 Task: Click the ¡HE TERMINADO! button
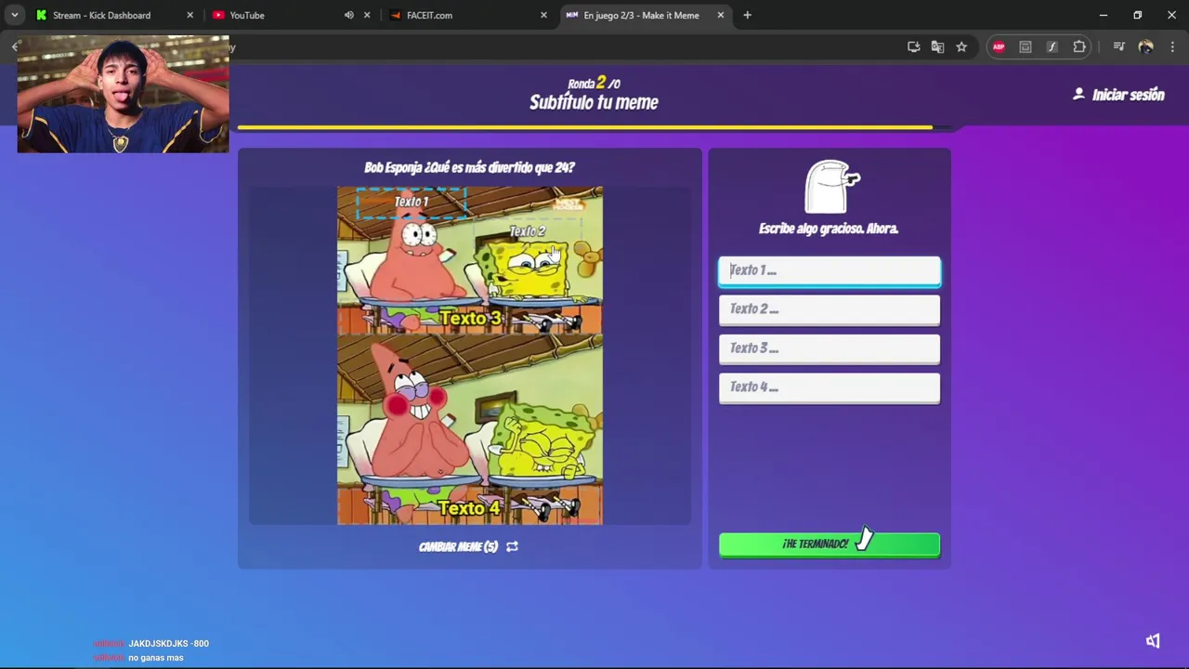click(830, 544)
